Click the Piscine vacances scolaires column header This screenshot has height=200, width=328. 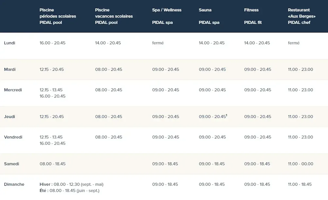pos(114,16)
